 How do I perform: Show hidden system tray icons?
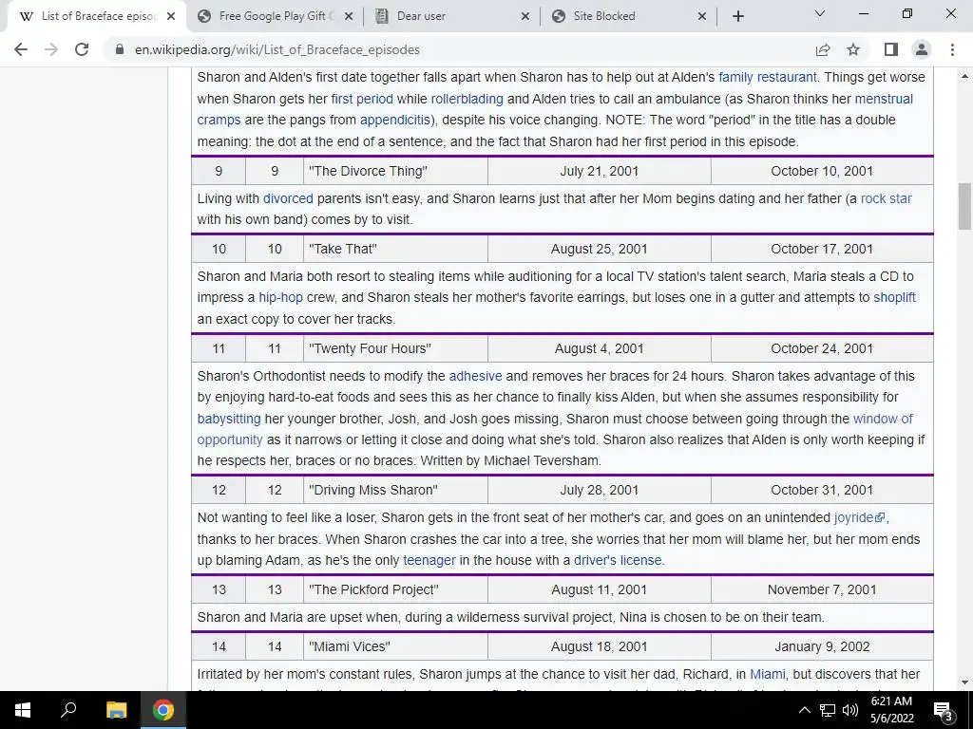(804, 710)
